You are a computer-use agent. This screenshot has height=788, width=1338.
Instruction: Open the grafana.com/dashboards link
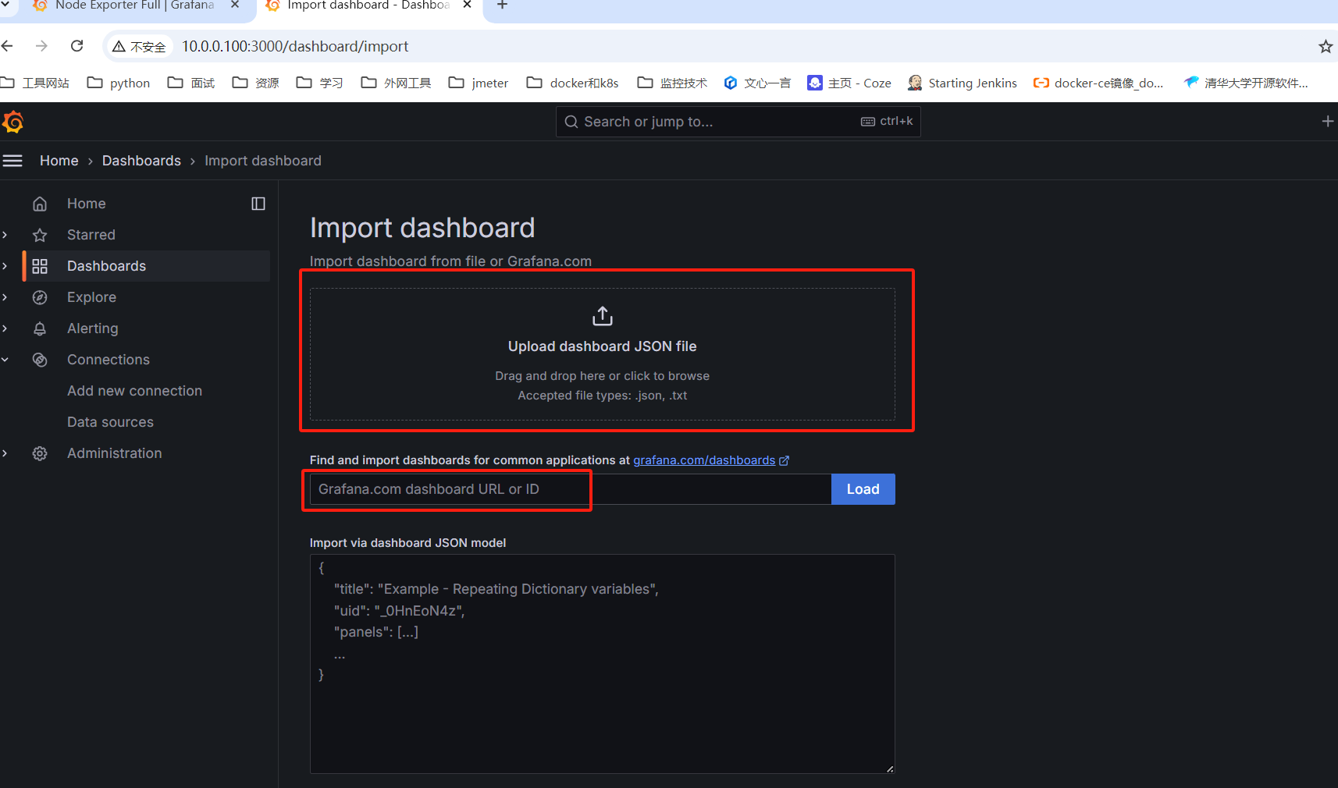710,460
